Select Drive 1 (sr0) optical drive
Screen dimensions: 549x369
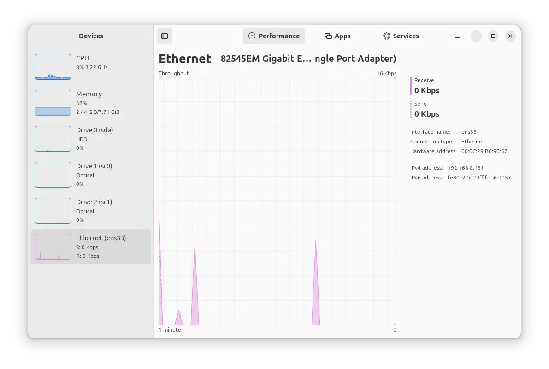(x=91, y=174)
